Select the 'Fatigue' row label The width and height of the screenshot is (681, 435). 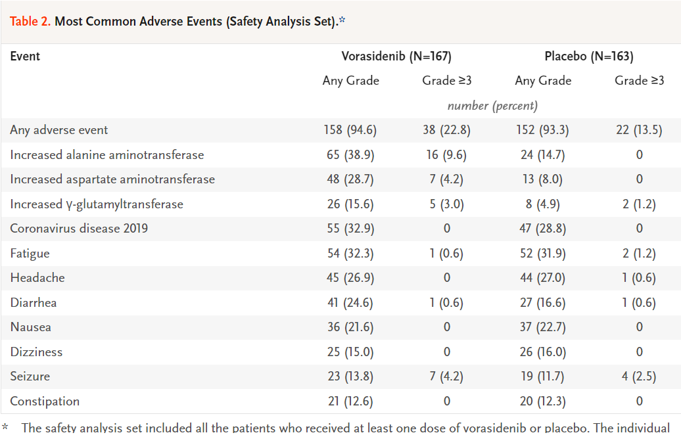point(30,254)
